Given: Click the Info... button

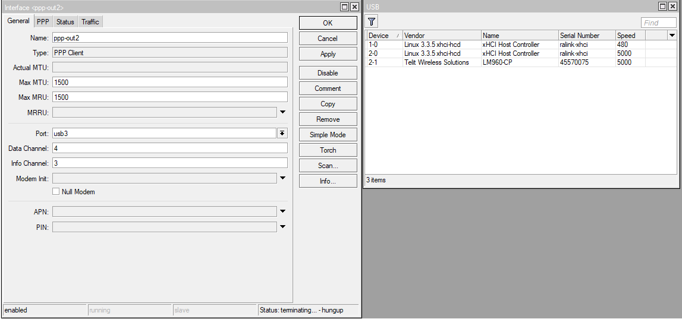Looking at the screenshot, I should point(328,181).
